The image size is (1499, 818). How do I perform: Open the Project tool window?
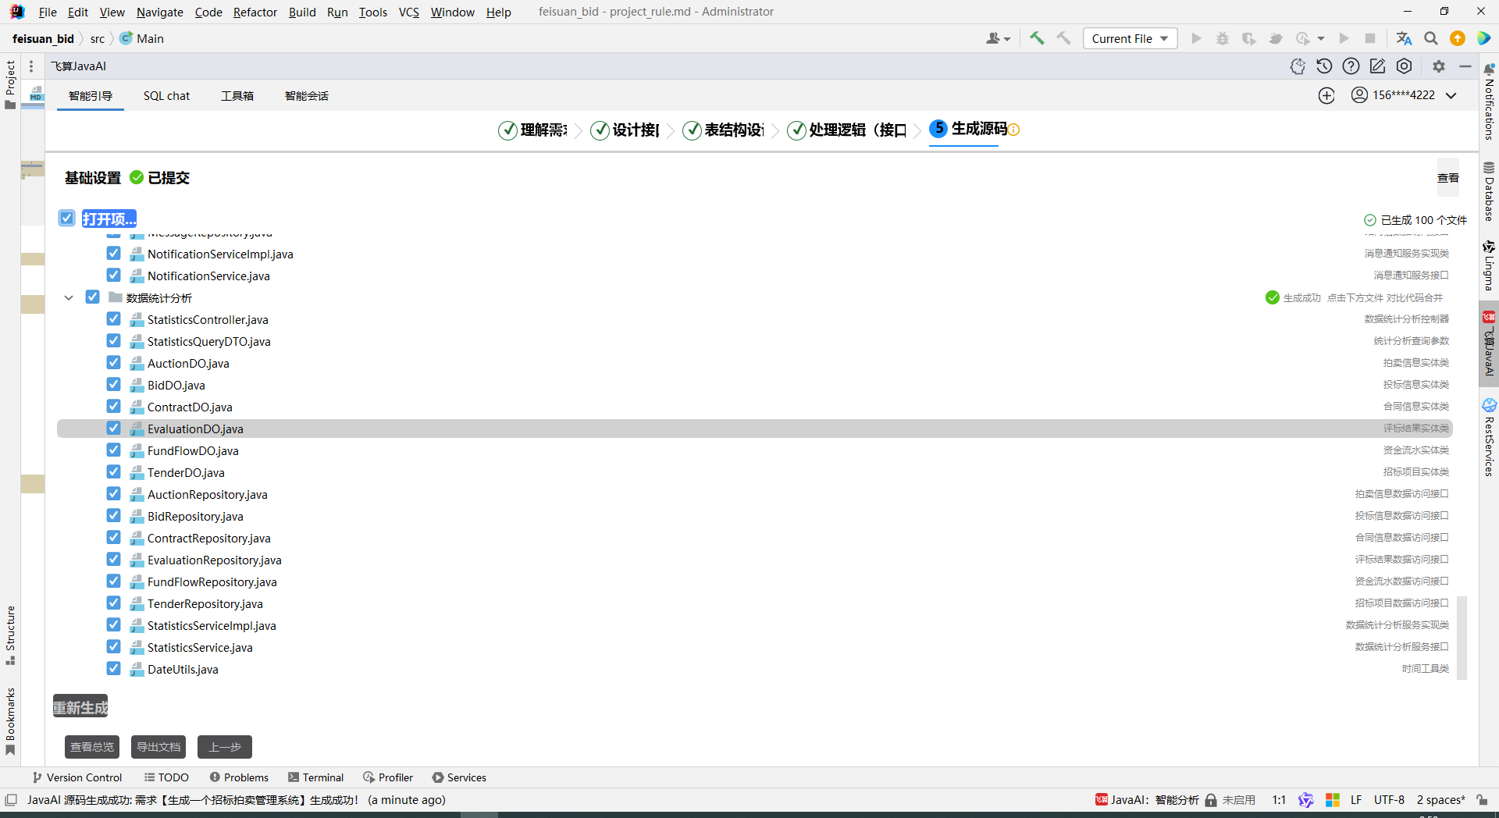(10, 84)
